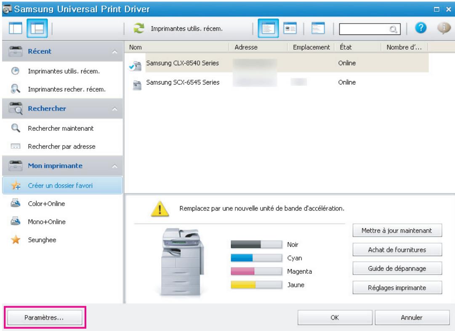The height and width of the screenshot is (331, 455).
Task: Open Guide de dépannage
Action: 397,268
